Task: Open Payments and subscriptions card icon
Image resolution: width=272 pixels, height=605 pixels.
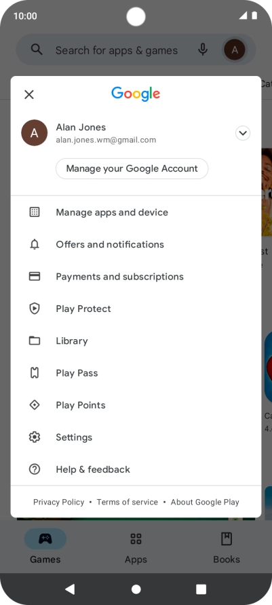Action: click(x=35, y=277)
